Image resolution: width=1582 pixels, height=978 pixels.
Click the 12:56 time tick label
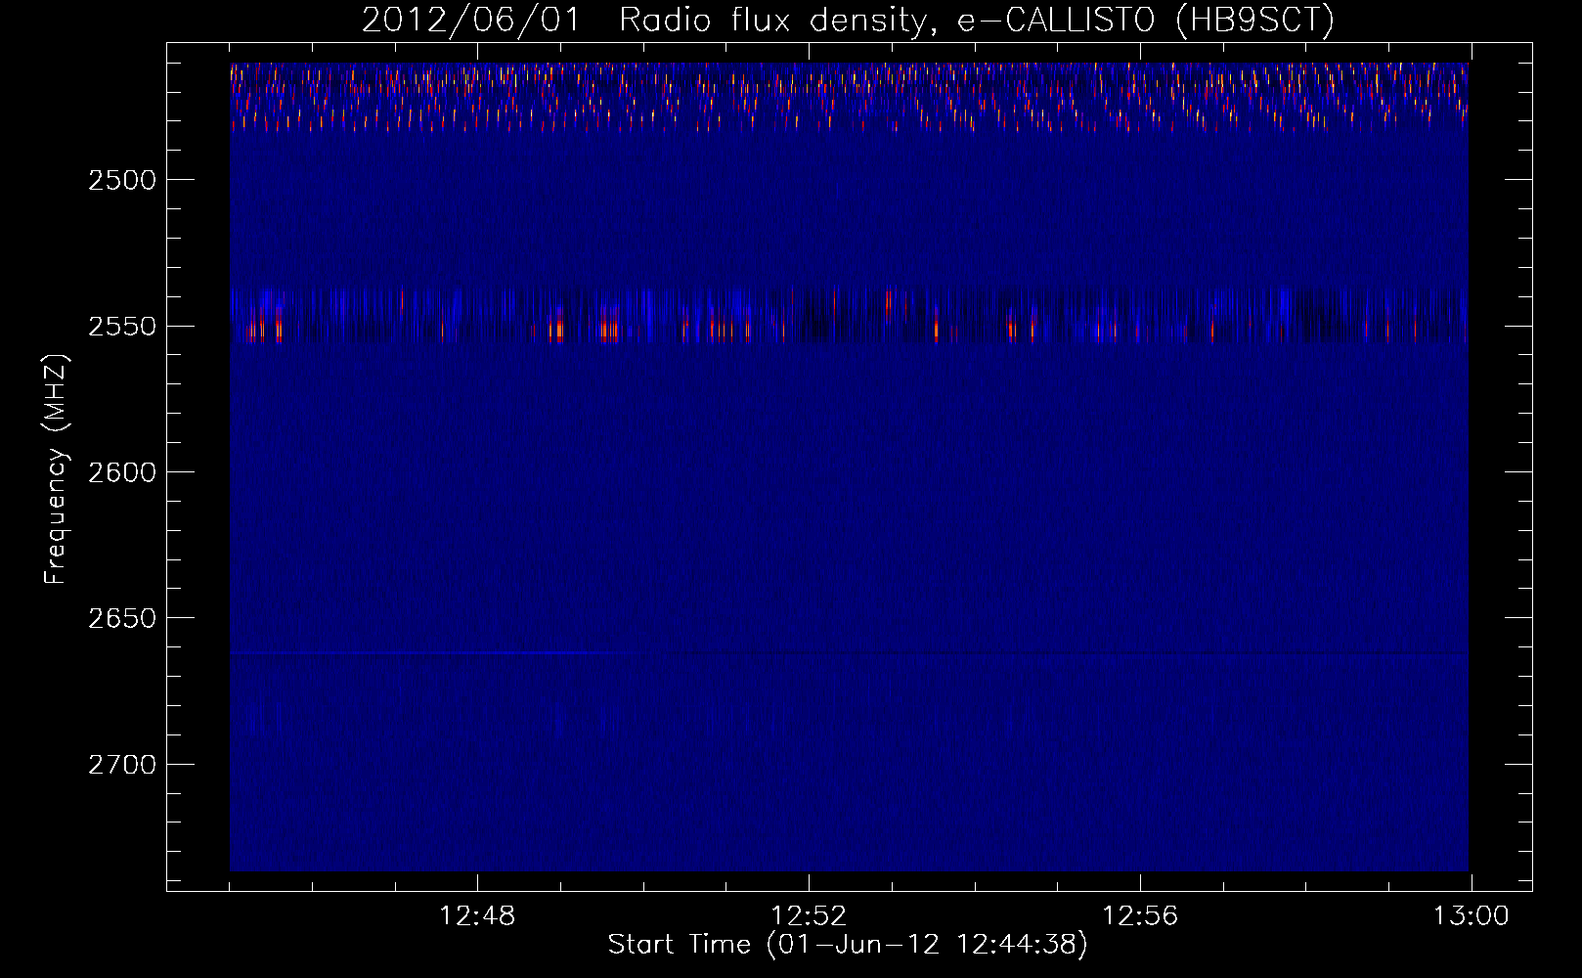pyautogui.click(x=1140, y=916)
